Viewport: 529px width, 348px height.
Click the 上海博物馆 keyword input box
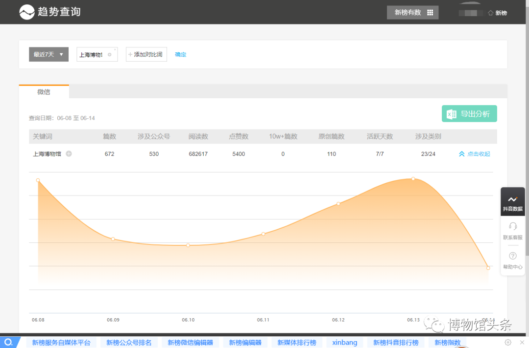coord(97,54)
